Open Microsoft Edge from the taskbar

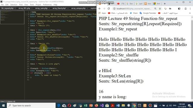59,105
